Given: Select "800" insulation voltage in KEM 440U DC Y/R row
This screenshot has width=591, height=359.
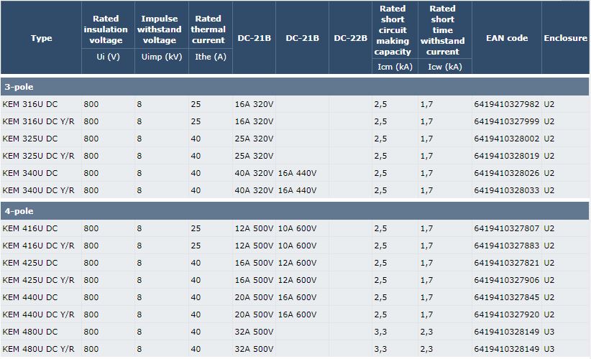Looking at the screenshot, I should click(x=91, y=314).
